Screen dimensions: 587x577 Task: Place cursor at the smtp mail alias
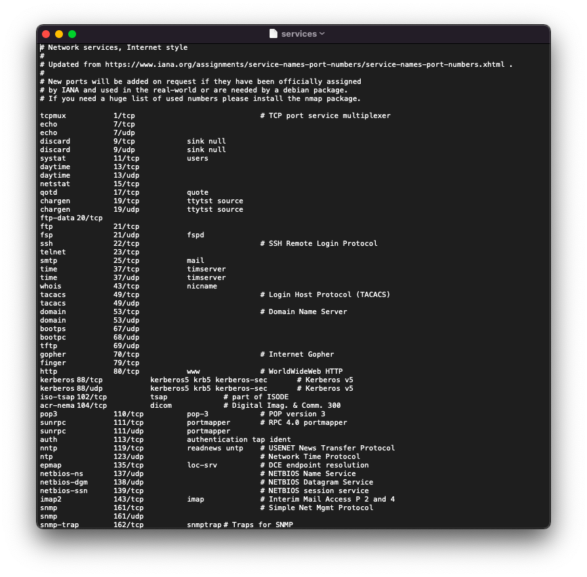(195, 261)
